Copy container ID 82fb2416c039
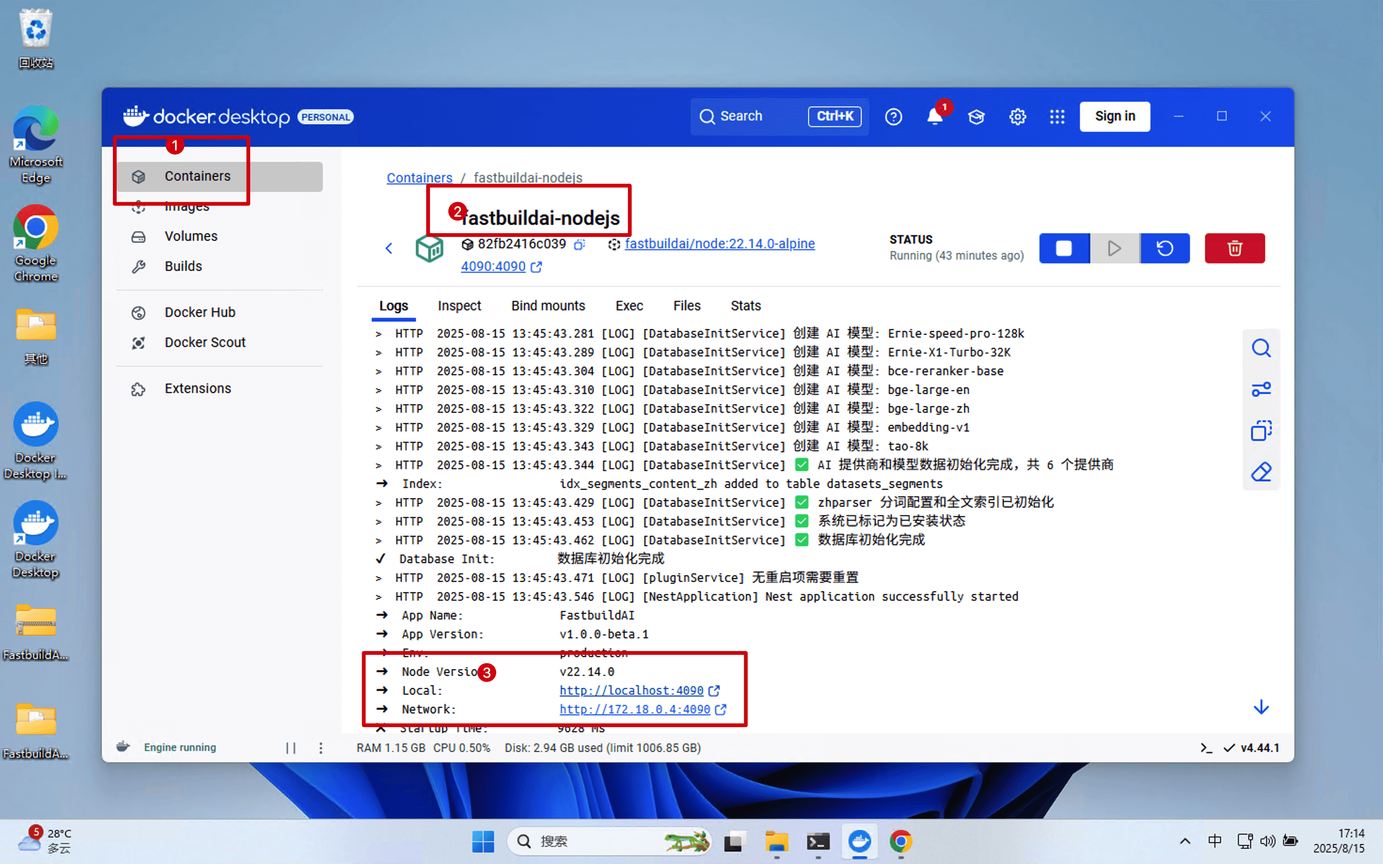The width and height of the screenshot is (1383, 864). pos(579,244)
